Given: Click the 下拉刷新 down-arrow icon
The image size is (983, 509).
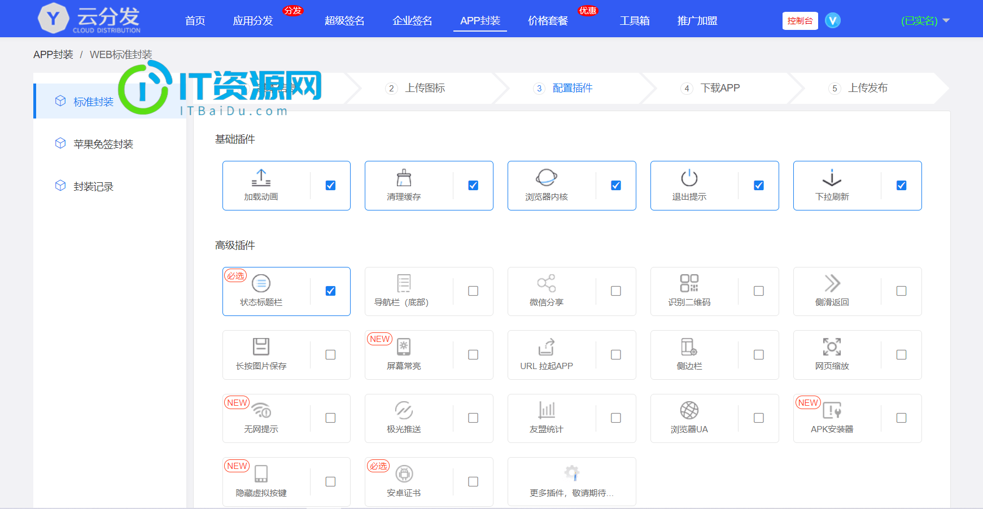Looking at the screenshot, I should click(x=832, y=178).
